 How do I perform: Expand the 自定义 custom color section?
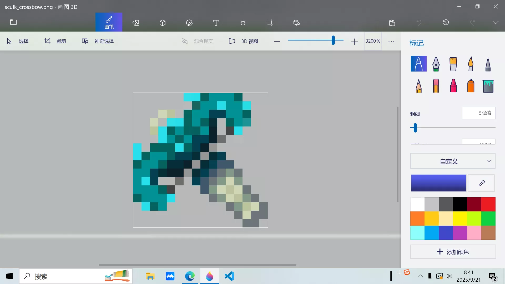pyautogui.click(x=453, y=161)
